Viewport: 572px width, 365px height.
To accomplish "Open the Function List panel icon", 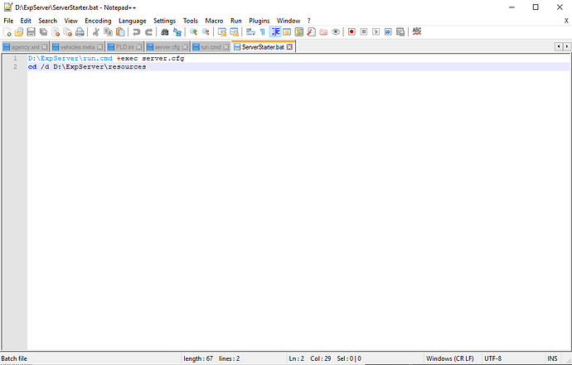I will [311, 32].
